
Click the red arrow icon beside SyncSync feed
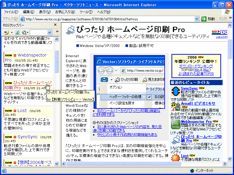point(15,137)
